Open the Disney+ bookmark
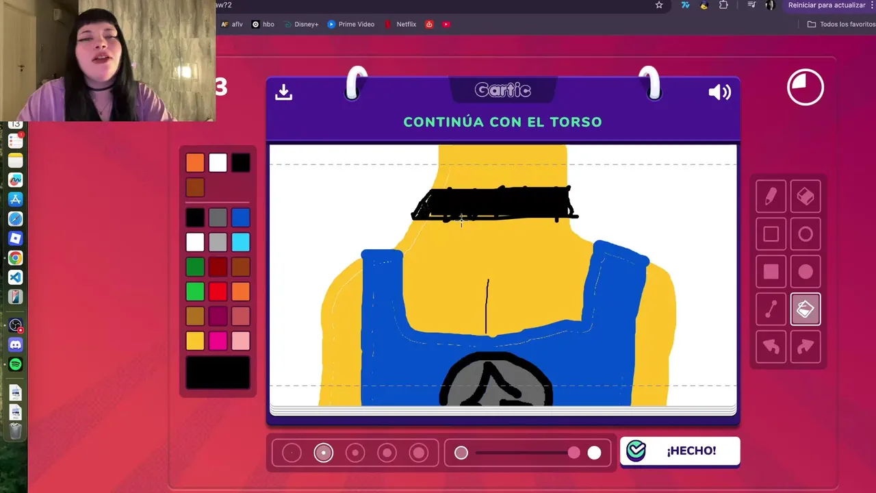The height and width of the screenshot is (493, 876). (x=301, y=24)
